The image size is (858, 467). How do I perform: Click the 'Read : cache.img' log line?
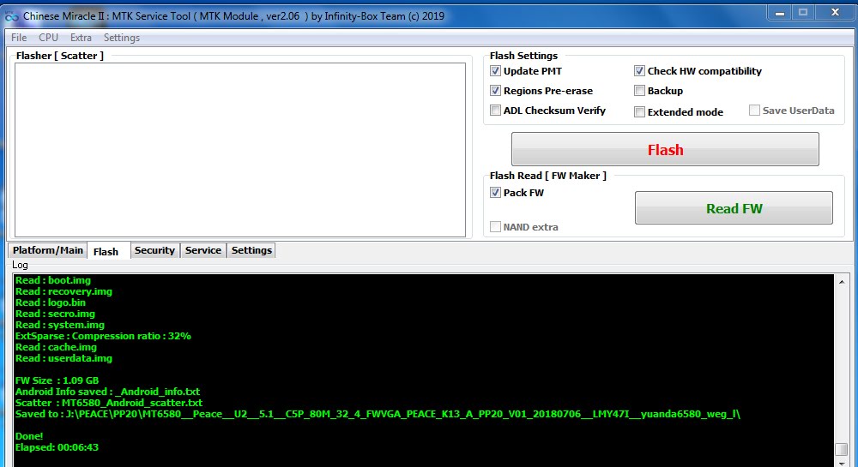[56, 347]
